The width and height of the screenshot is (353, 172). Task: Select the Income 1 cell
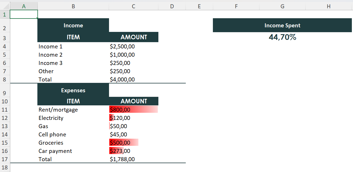pos(73,46)
